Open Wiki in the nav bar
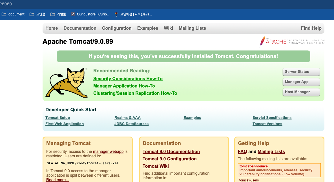 point(168,28)
